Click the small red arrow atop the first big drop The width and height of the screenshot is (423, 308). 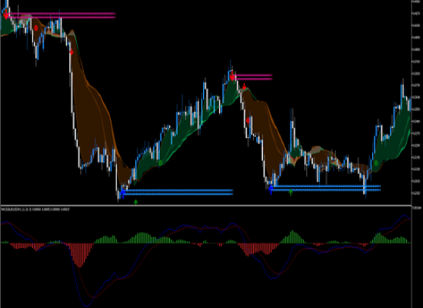pyautogui.click(x=72, y=52)
